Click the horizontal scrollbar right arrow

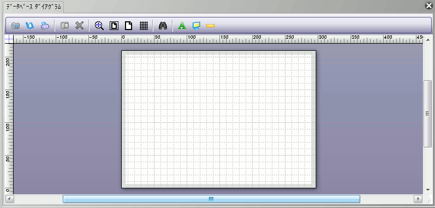(418, 199)
